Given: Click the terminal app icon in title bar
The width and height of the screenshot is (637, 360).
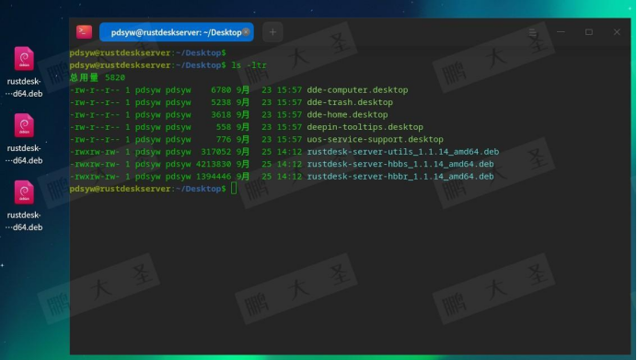Looking at the screenshot, I should click(84, 31).
